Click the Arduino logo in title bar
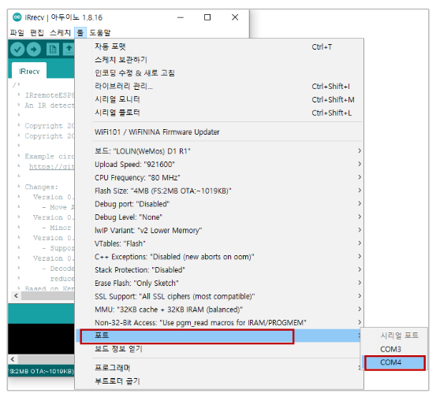Viewport: 436px width, 397px height. [17, 17]
